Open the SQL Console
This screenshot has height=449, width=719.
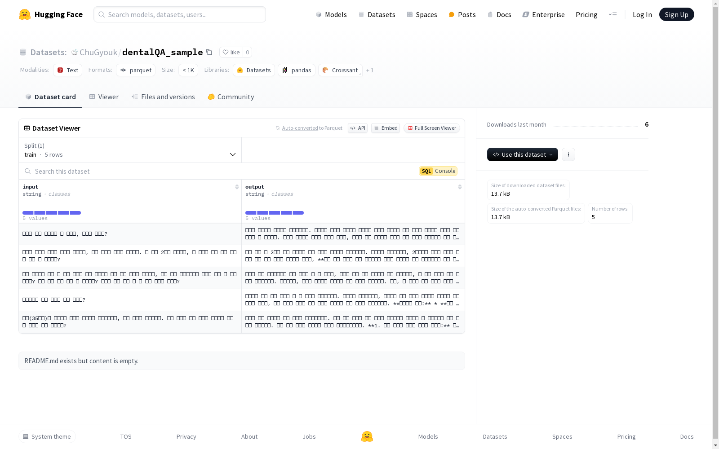438,171
